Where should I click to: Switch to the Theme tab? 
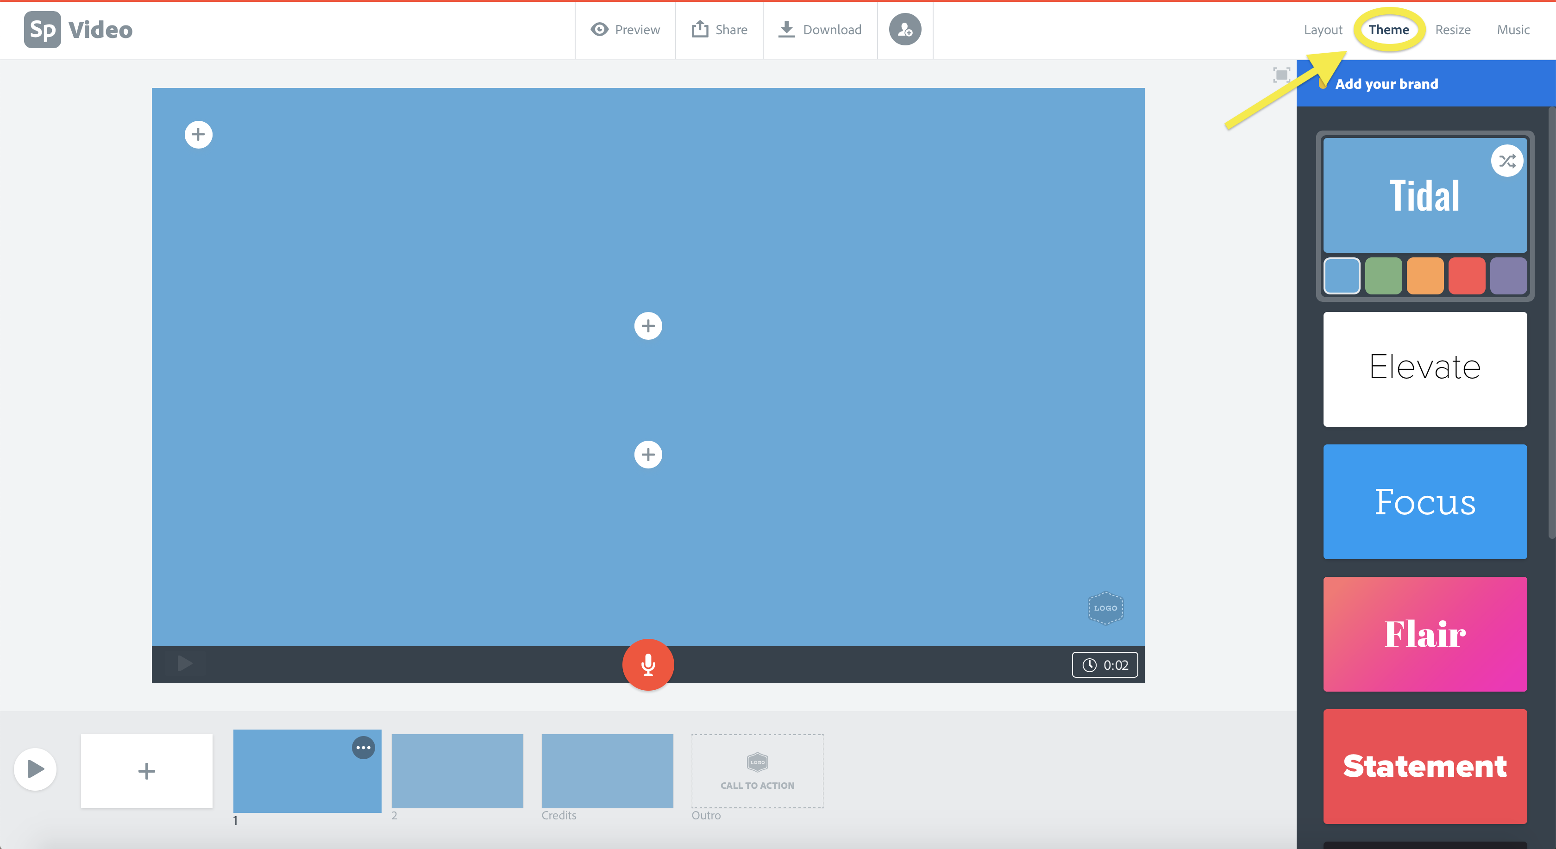[1389, 30]
